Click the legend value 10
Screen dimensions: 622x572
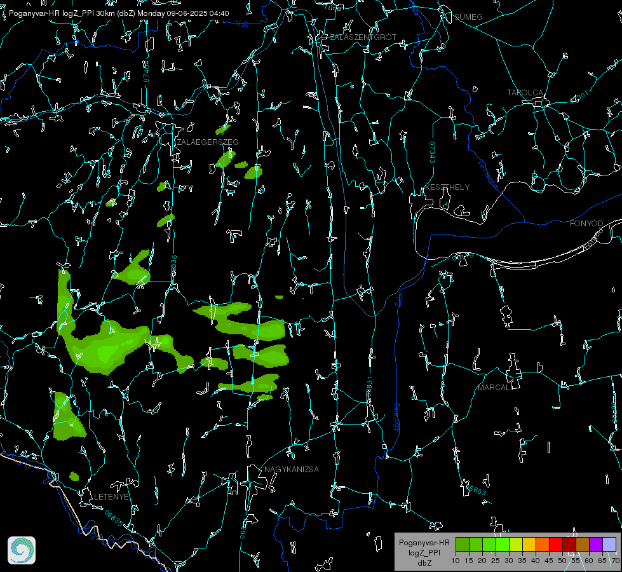tap(456, 561)
